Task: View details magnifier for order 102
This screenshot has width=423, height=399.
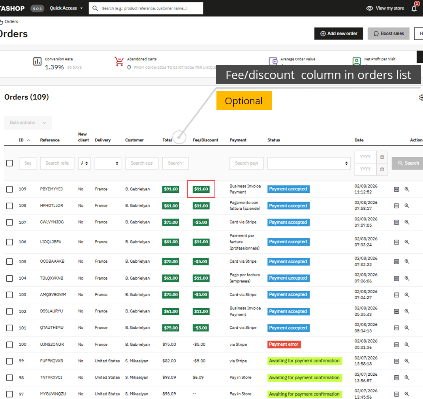Action: tap(406, 311)
